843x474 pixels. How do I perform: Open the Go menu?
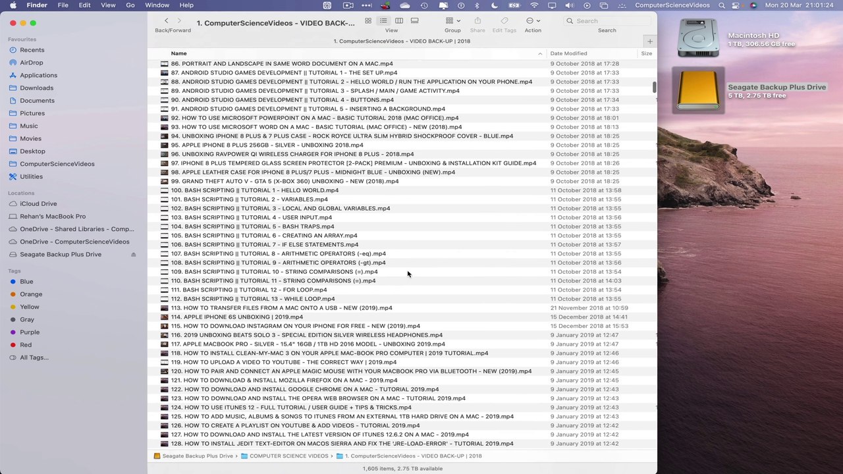point(130,5)
